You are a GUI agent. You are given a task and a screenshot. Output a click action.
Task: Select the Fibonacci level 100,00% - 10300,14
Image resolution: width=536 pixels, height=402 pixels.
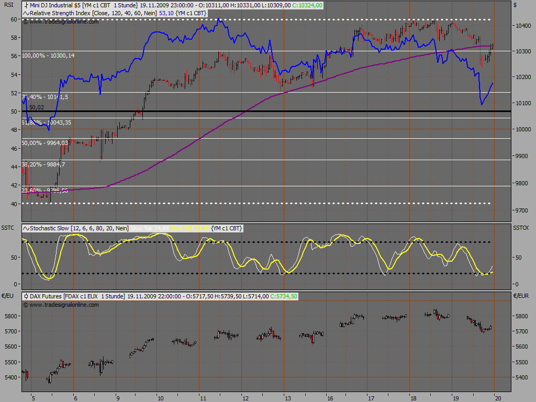coord(48,55)
